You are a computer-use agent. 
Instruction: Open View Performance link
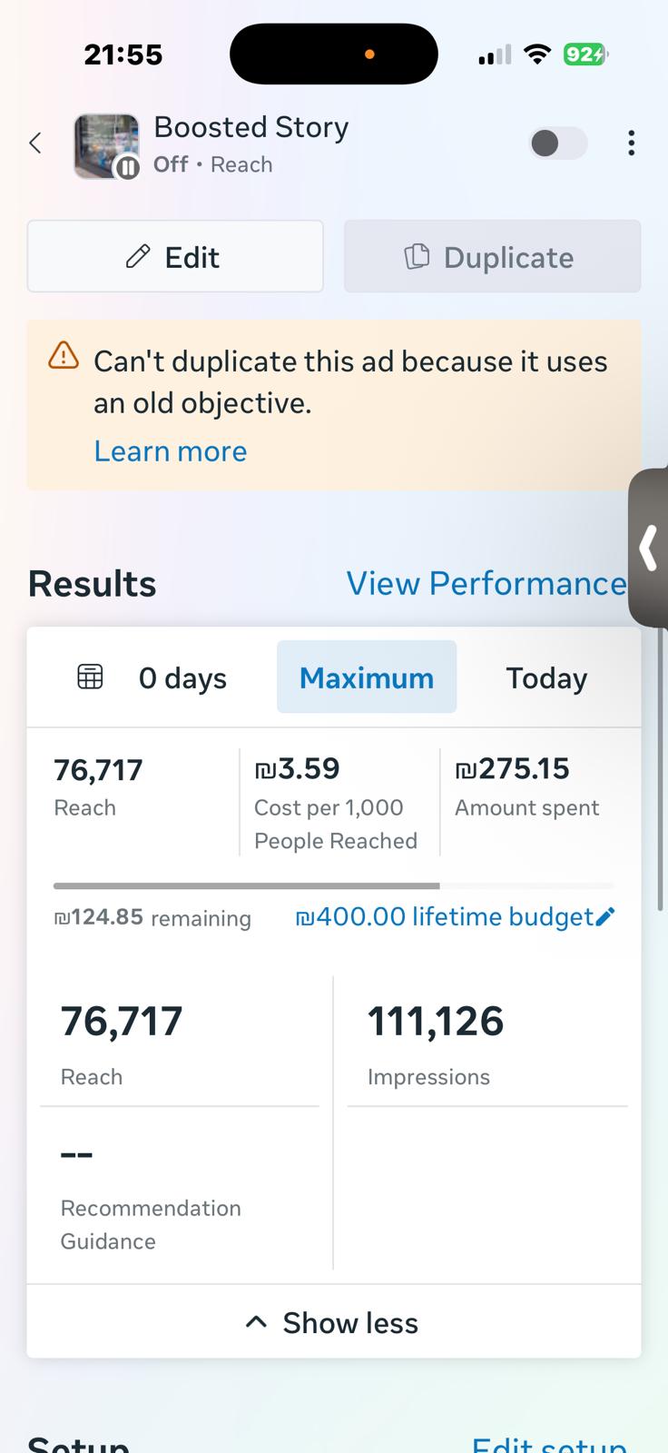click(x=486, y=584)
